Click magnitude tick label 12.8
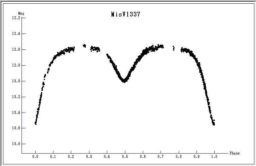Viewport: 256px width, 166px height. tap(16, 65)
